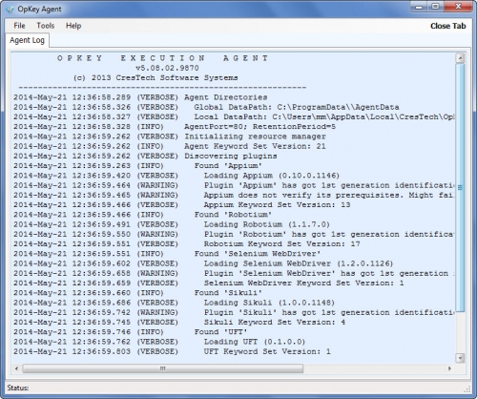Click the Found 'Selenium WebDriver' log line
The height and width of the screenshot is (399, 477).
point(258,254)
